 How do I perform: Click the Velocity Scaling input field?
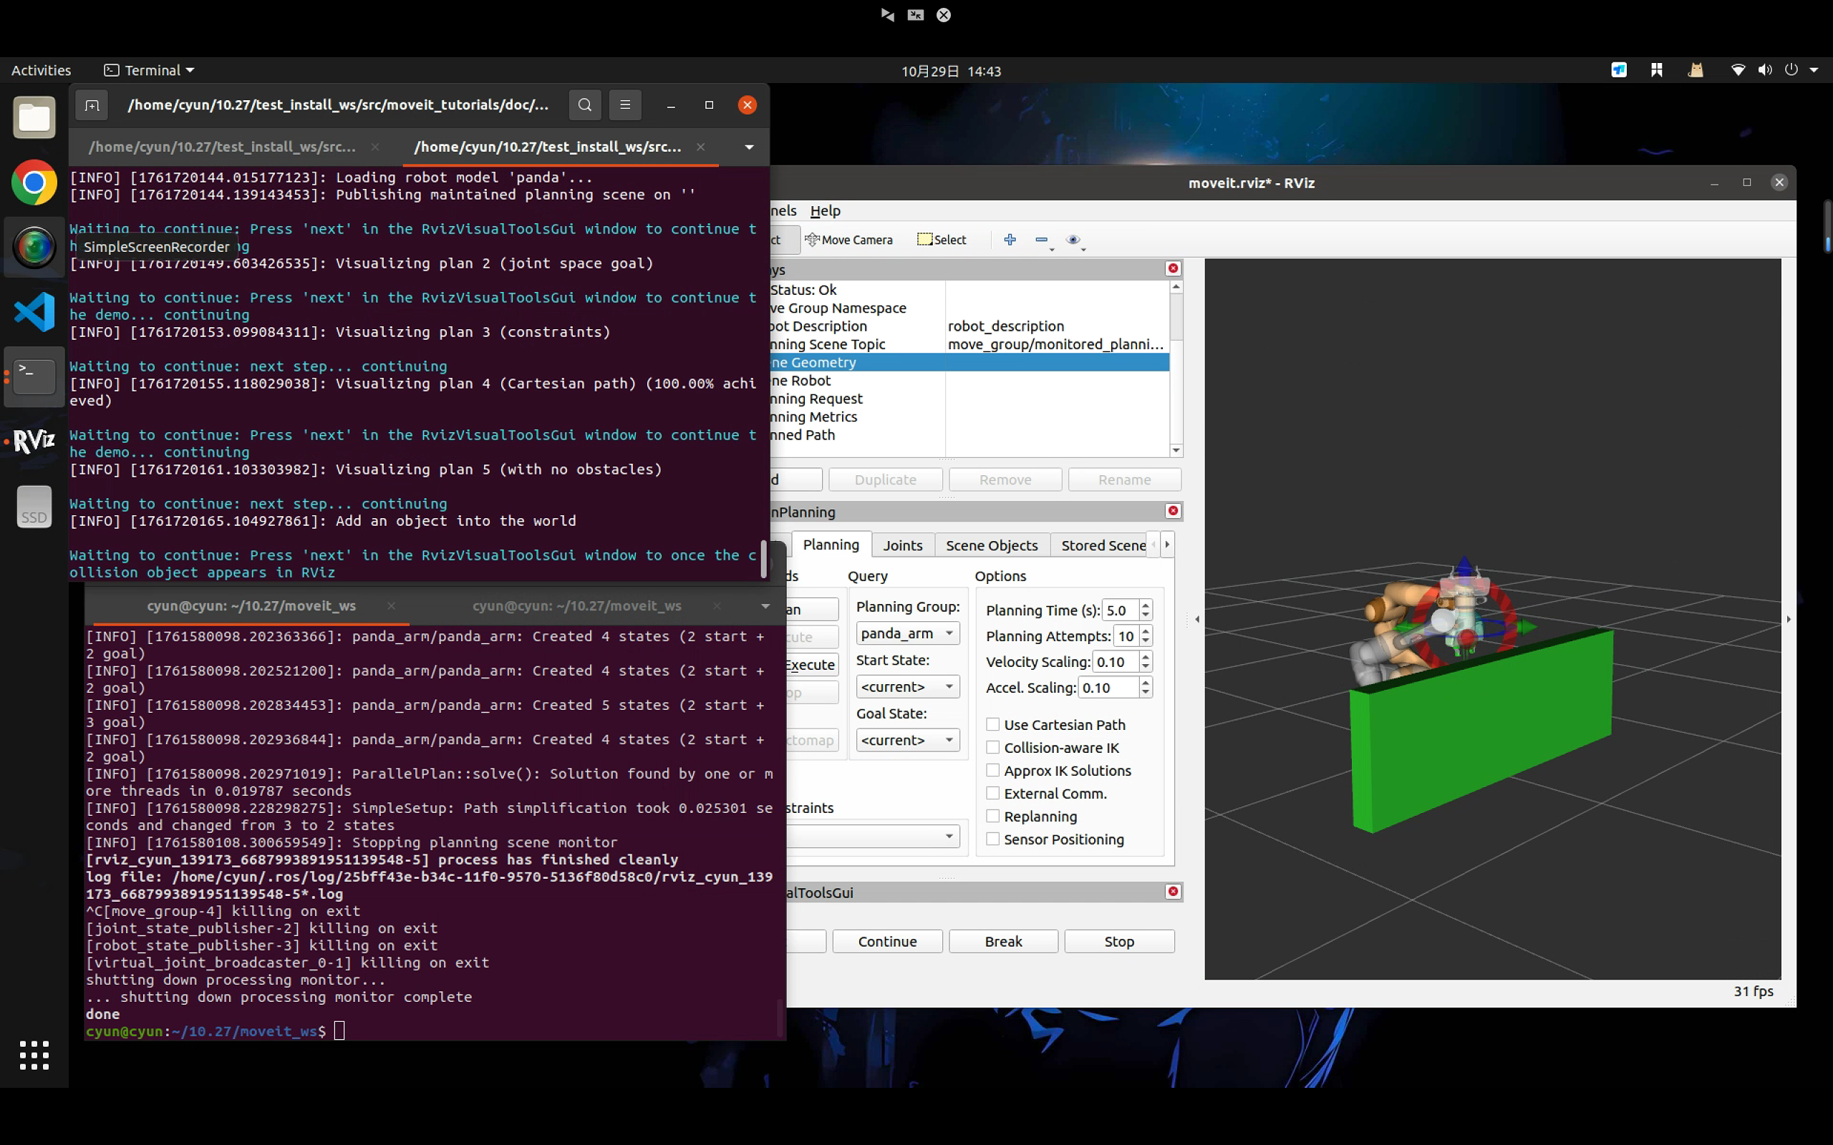click(1114, 662)
